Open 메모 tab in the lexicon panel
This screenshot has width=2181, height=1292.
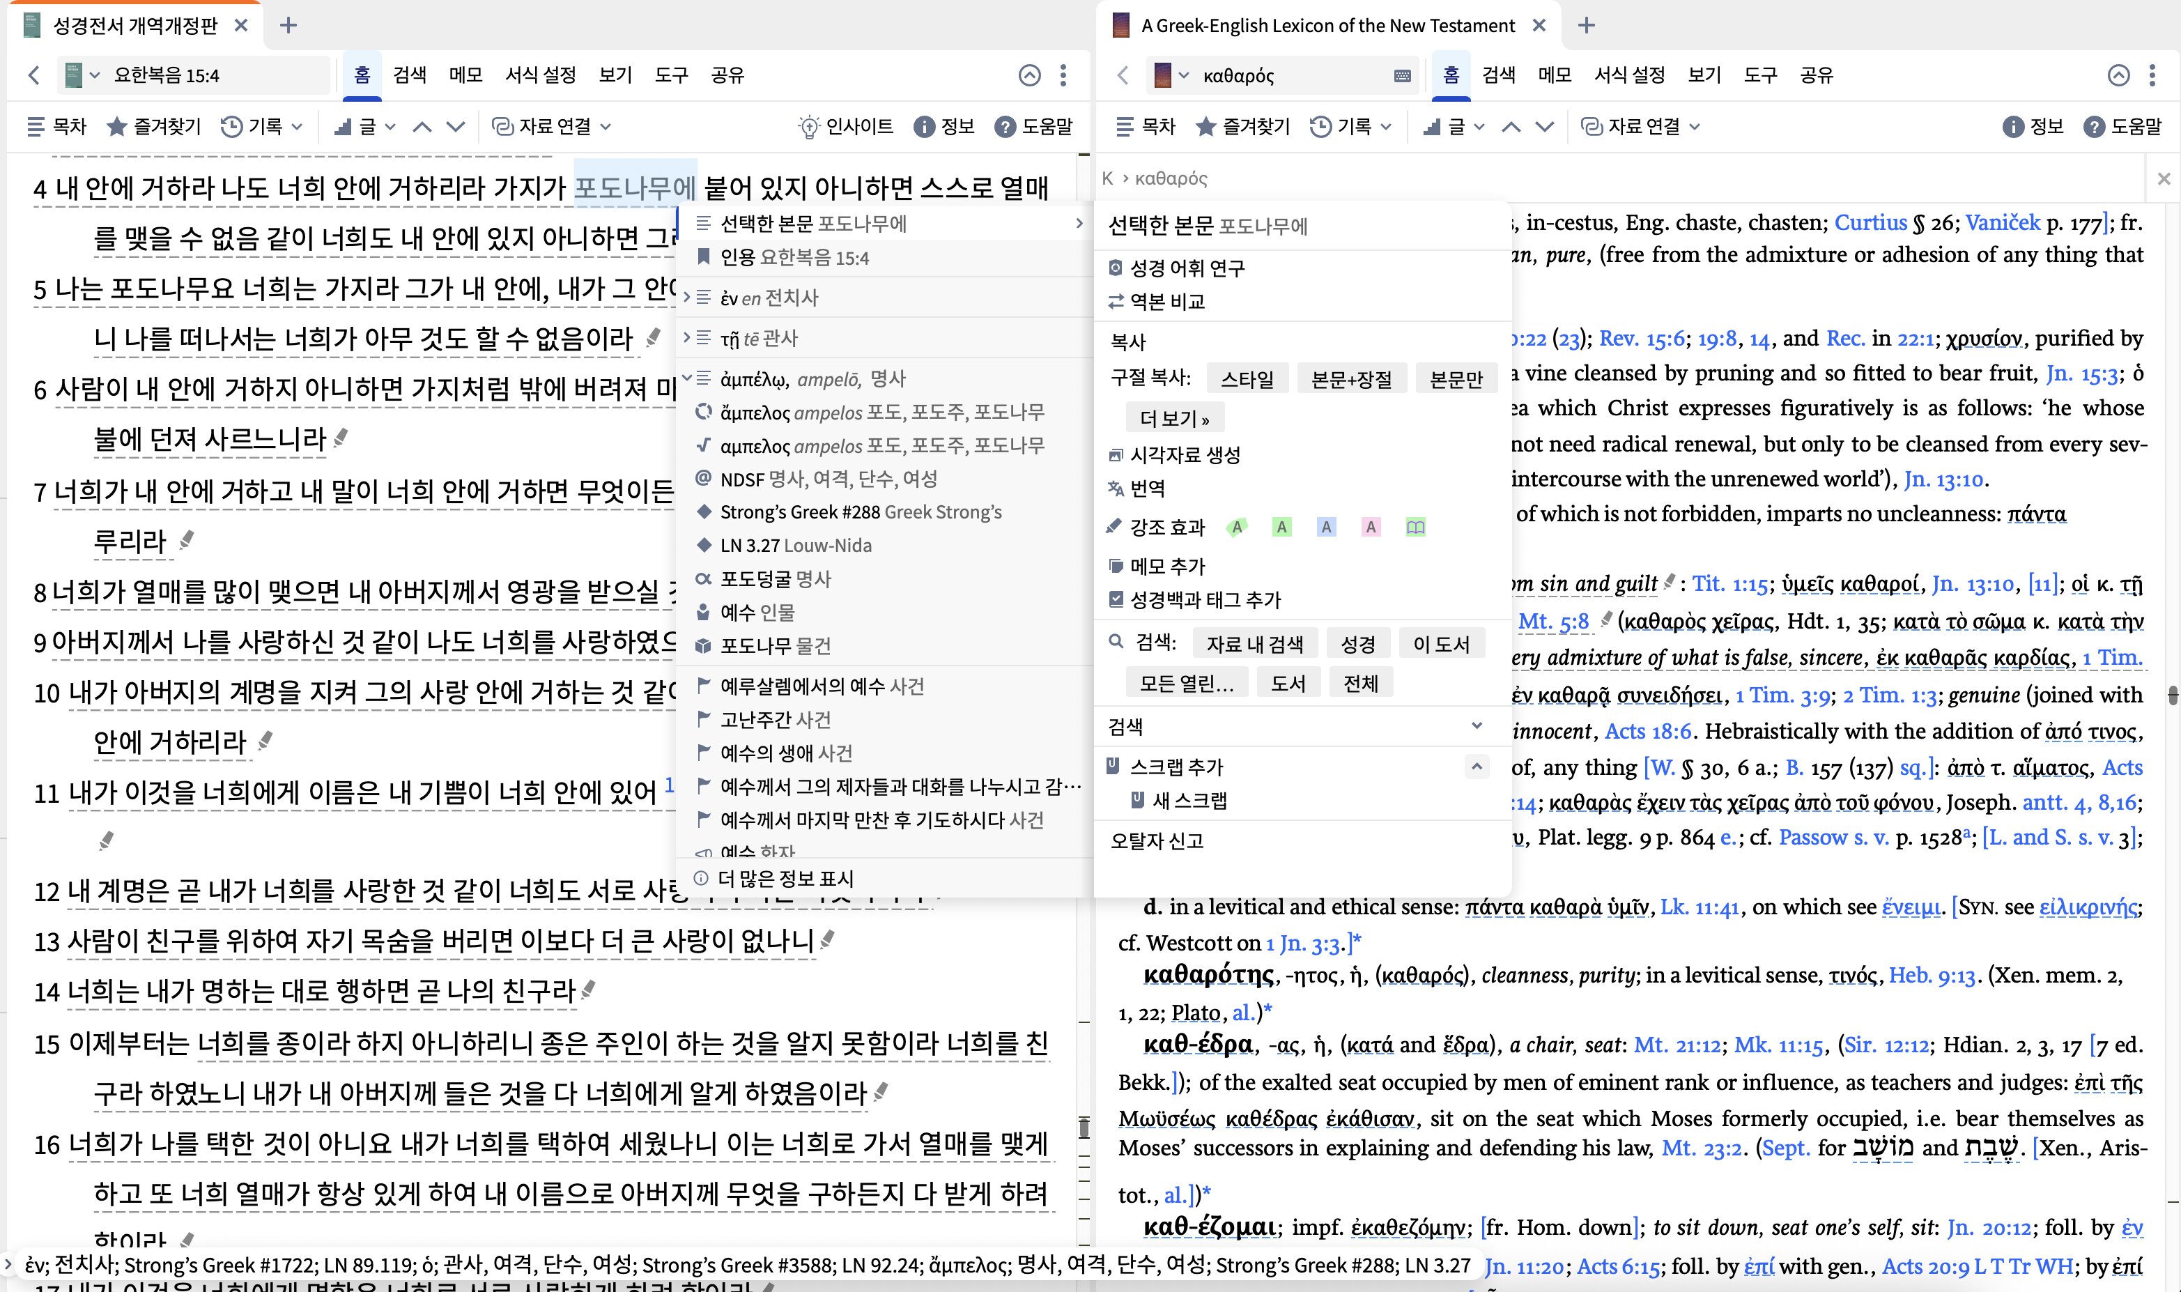(x=1555, y=75)
